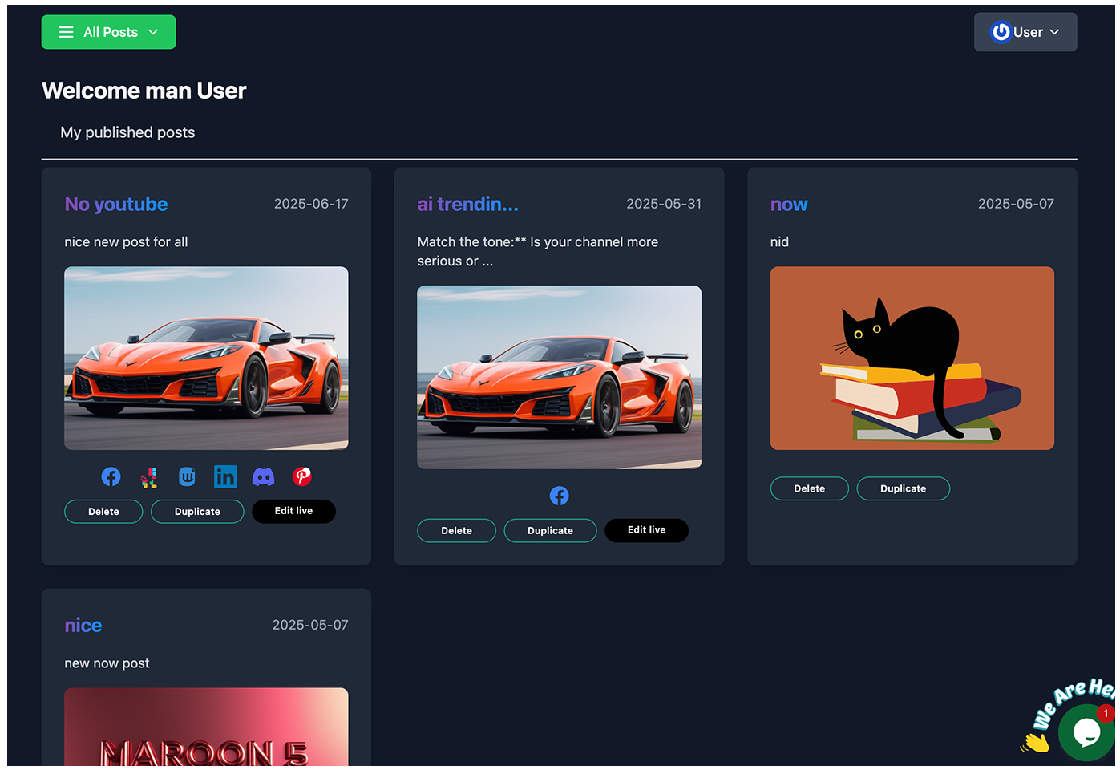
Task: Click the date 2025-05-31
Action: tap(664, 204)
